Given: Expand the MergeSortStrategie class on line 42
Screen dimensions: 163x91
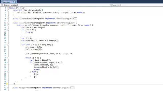Looking at the screenshot, I should [8, 88].
